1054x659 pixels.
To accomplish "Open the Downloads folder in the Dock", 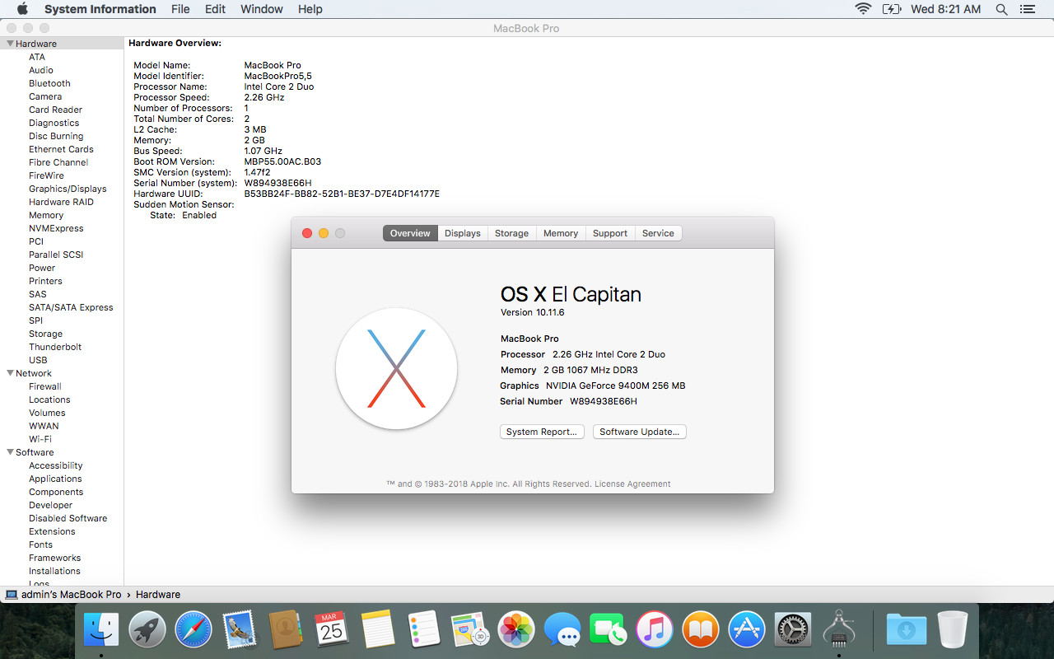I will coord(906,630).
